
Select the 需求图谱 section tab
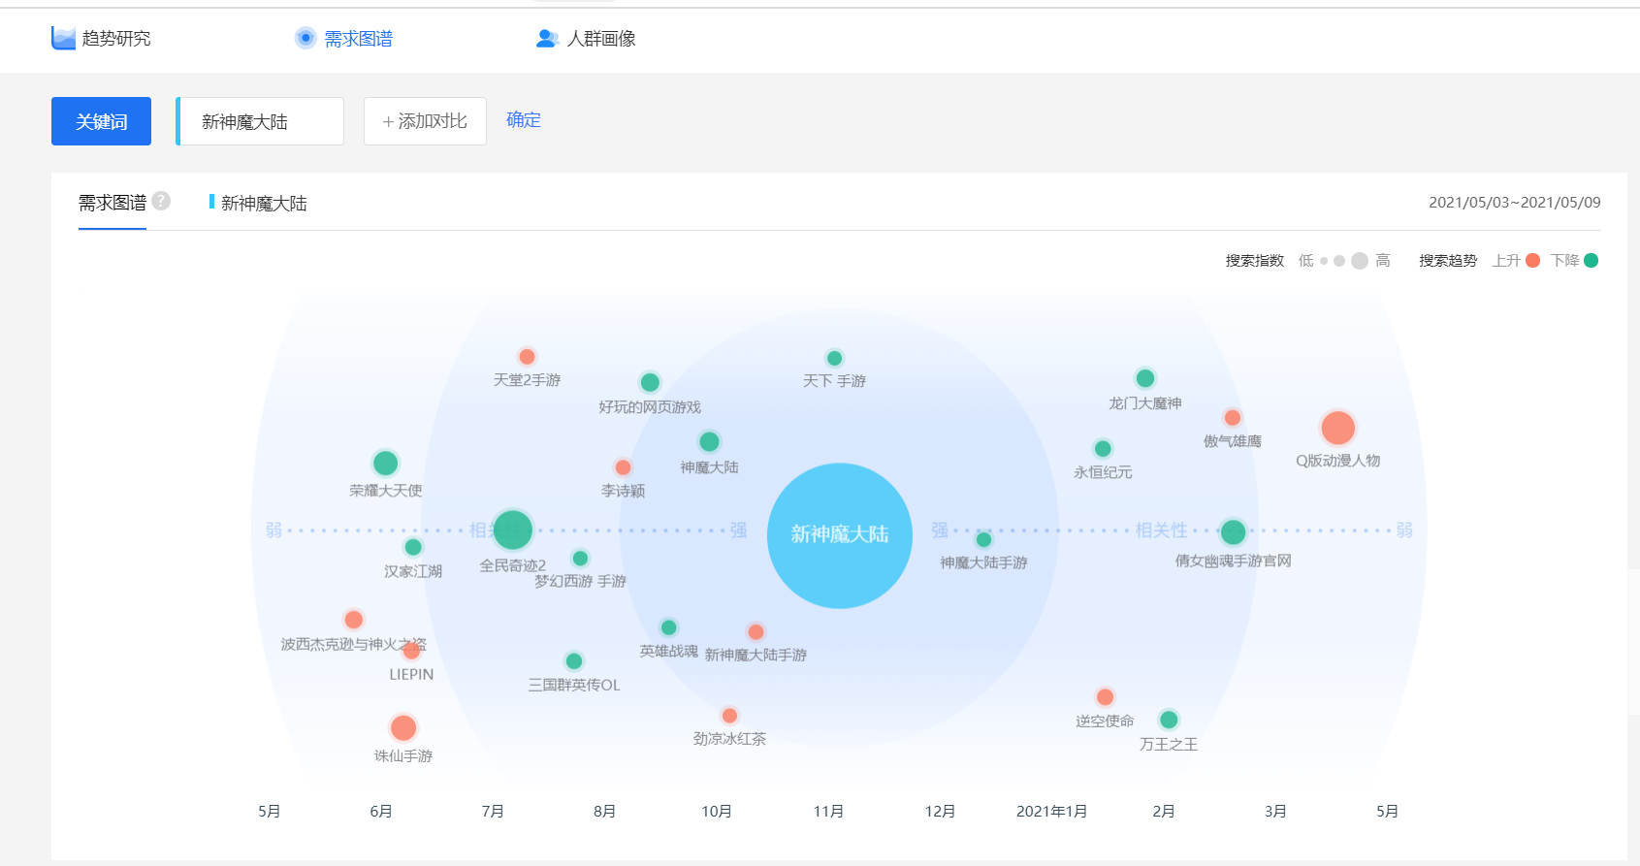coord(113,203)
